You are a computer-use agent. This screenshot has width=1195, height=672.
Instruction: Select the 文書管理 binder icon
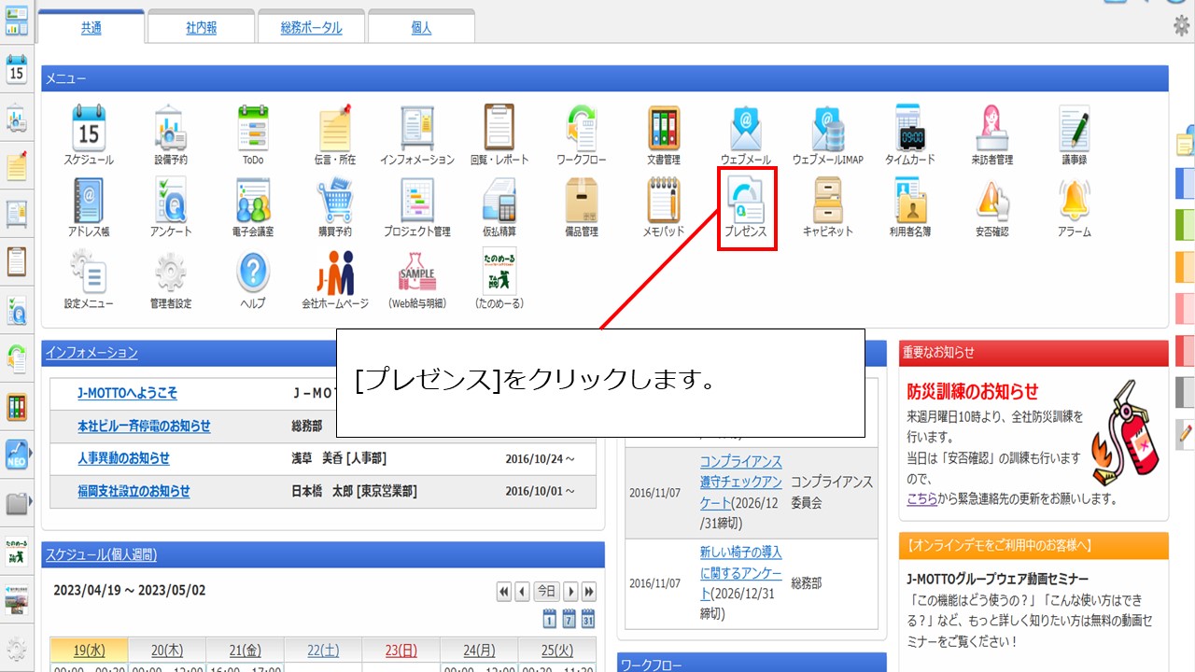coord(664,129)
